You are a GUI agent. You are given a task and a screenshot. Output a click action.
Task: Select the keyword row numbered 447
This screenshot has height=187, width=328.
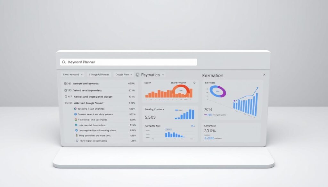pyautogui.click(x=100, y=97)
